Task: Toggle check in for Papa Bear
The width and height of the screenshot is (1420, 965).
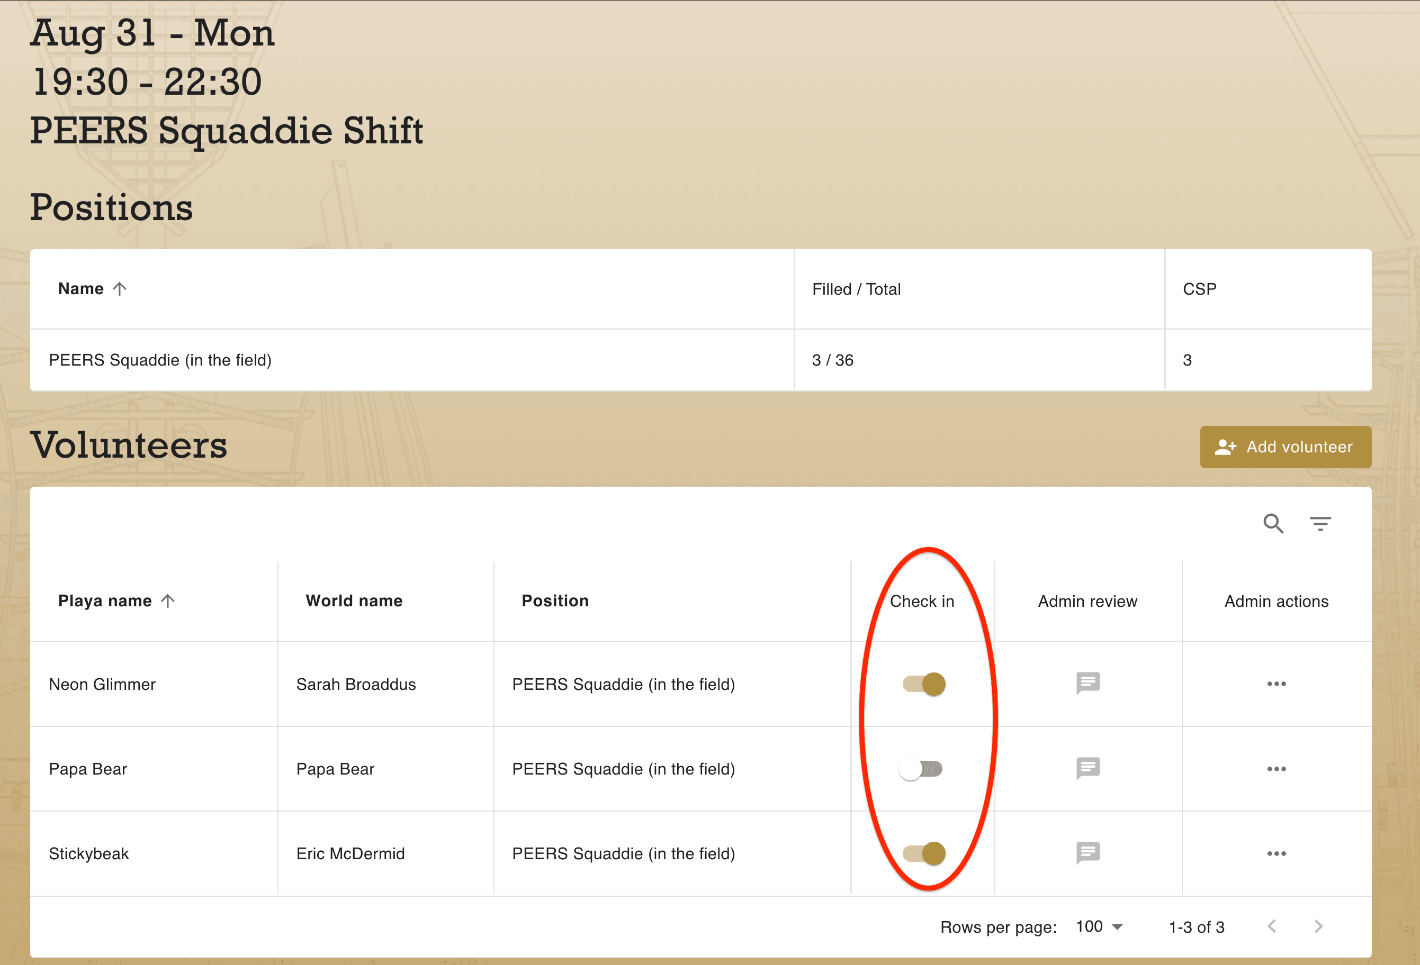Action: pos(921,769)
